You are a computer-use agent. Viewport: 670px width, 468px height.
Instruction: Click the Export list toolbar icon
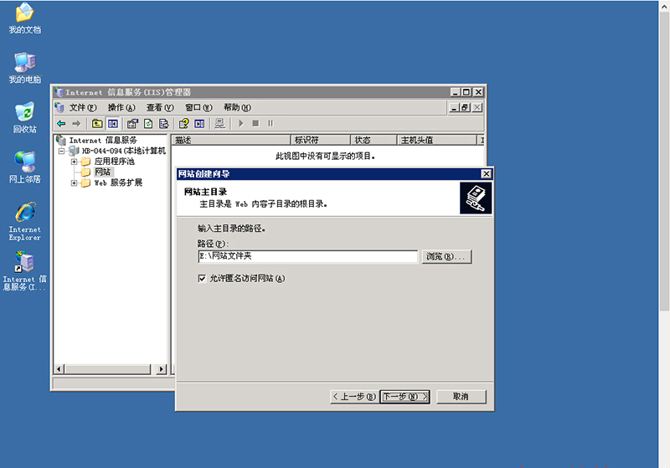tap(163, 124)
